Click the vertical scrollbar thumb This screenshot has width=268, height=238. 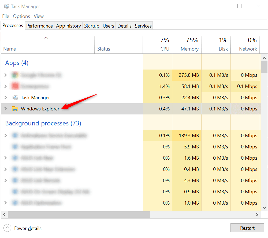click(x=264, y=67)
